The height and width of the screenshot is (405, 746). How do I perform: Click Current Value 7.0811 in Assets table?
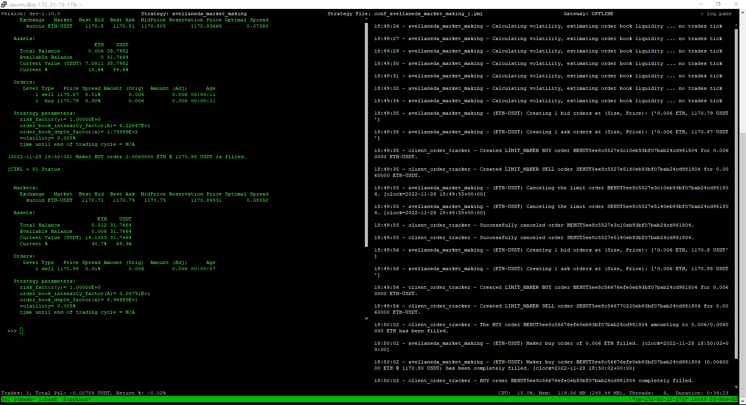[94, 63]
